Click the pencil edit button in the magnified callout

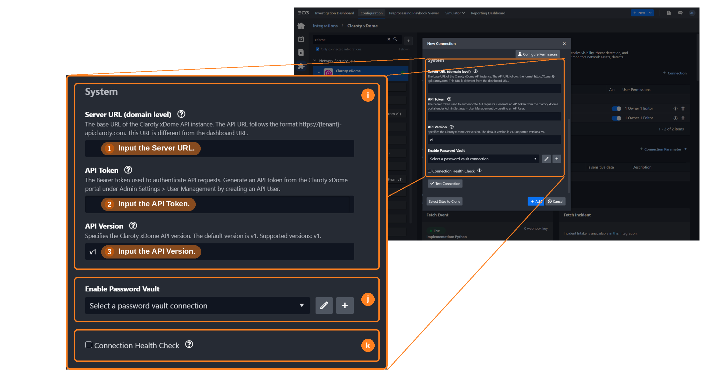[324, 305]
